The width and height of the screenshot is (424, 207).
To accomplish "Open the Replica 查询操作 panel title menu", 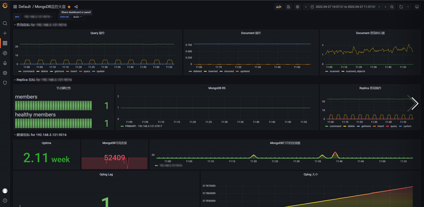I will [x=370, y=88].
